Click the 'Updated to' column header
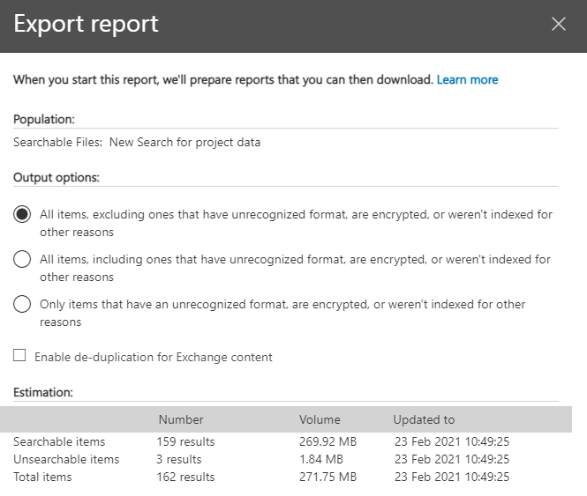Viewport: 587px width, 496px height. (x=424, y=419)
